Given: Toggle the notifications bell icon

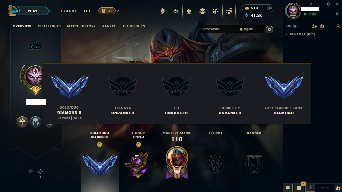Looking at the screenshot, I should tap(337, 14).
